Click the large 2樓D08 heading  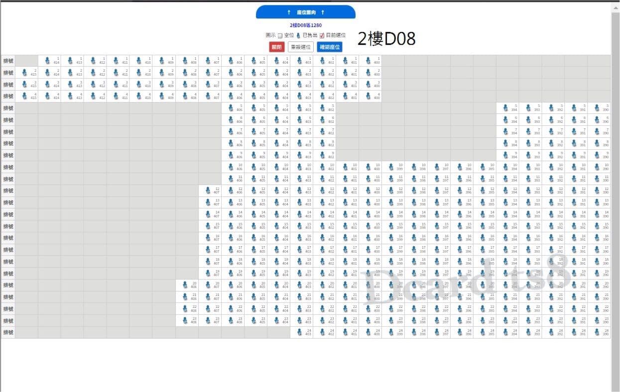click(386, 38)
